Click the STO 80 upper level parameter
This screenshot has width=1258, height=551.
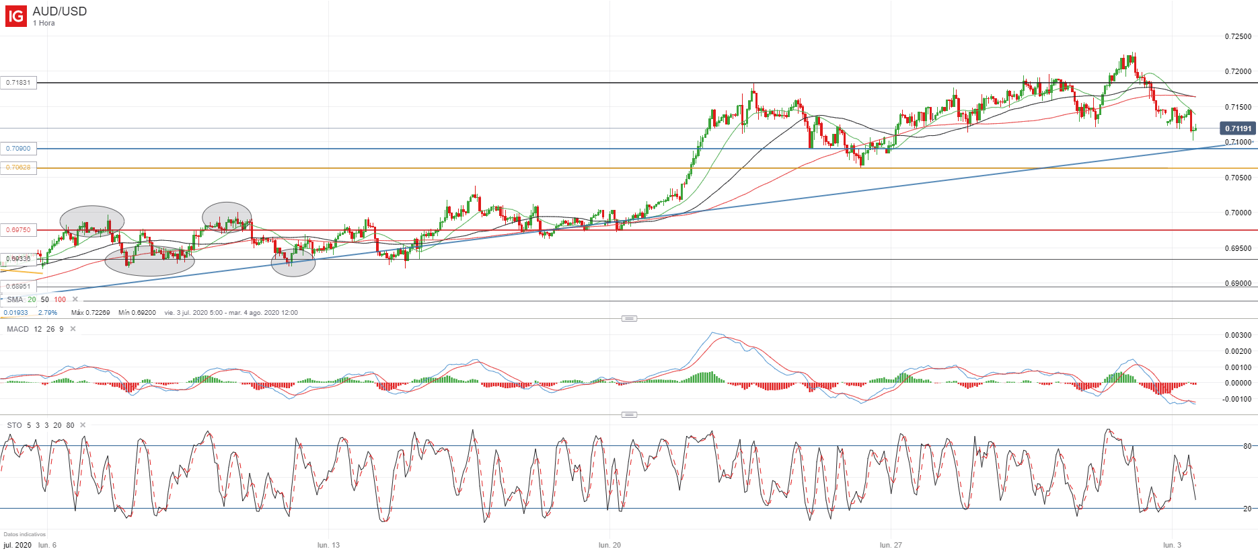pos(70,425)
